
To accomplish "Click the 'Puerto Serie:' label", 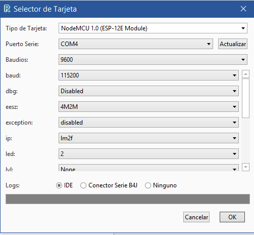I will tap(22, 44).
